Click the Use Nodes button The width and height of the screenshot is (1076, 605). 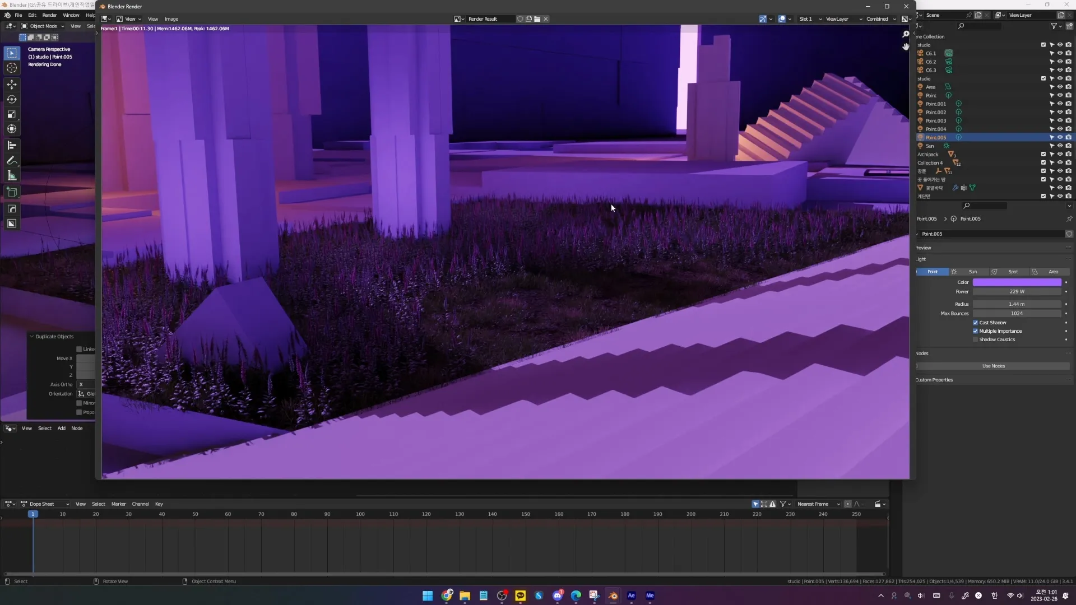point(993,366)
